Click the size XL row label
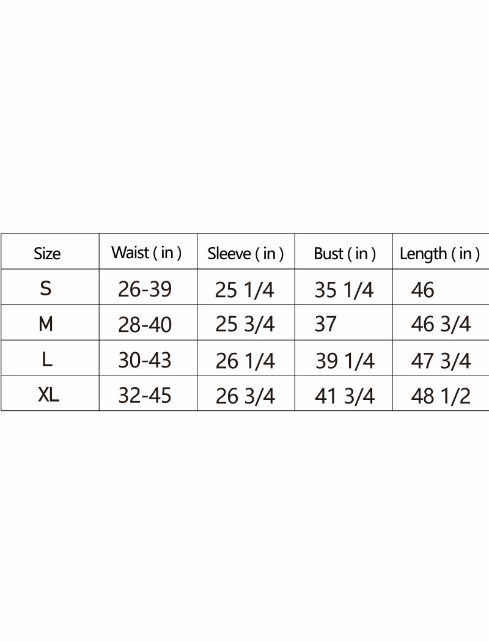Screen dimensions: 489x642 tap(48, 395)
